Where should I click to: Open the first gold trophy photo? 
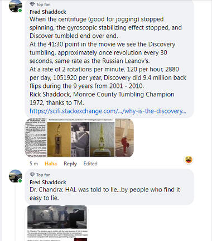(59, 139)
